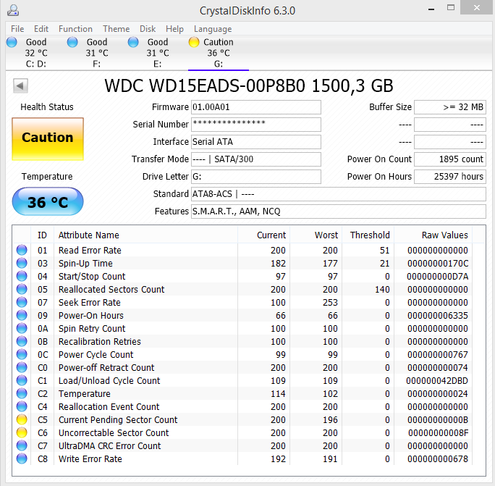Click the status icon for Write Error Rate
The height and width of the screenshot is (486, 495).
coord(22,458)
